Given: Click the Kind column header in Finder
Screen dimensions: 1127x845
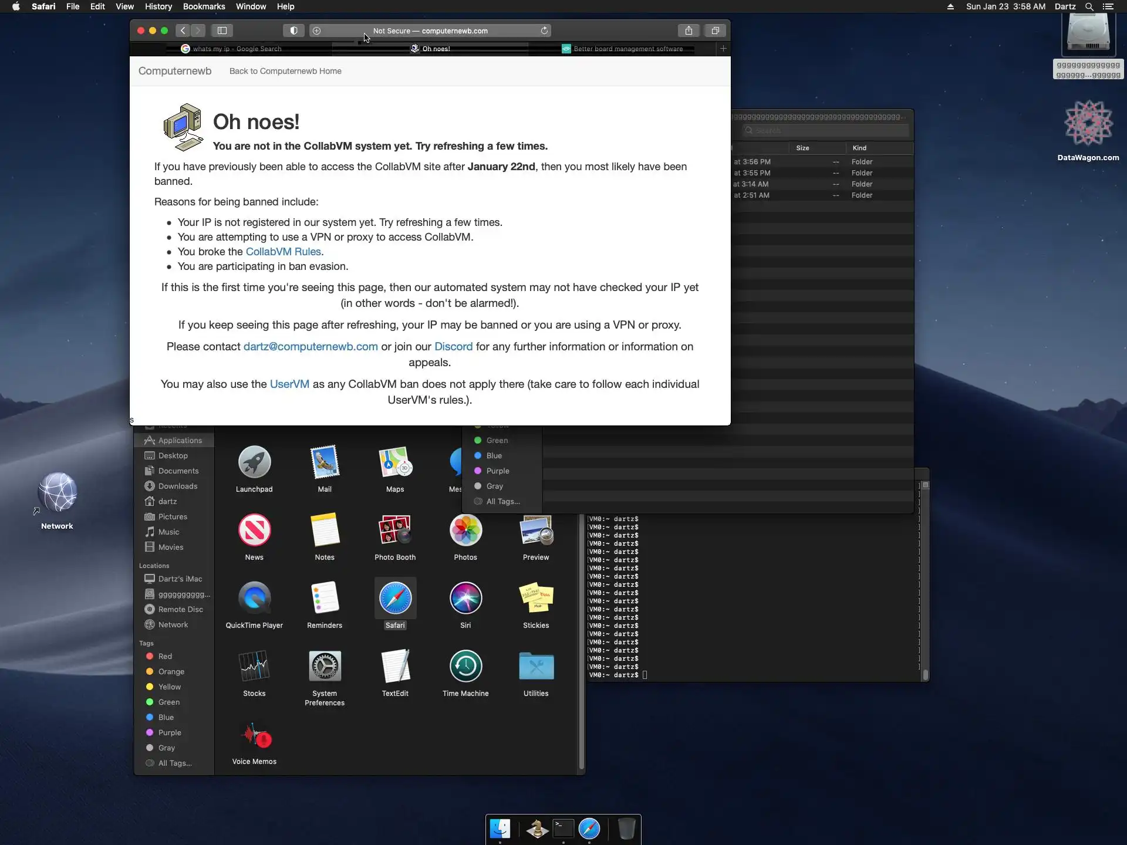Looking at the screenshot, I should [859, 148].
